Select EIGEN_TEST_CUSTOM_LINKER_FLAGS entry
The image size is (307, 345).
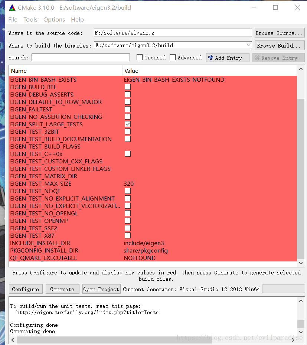[x=60, y=169]
